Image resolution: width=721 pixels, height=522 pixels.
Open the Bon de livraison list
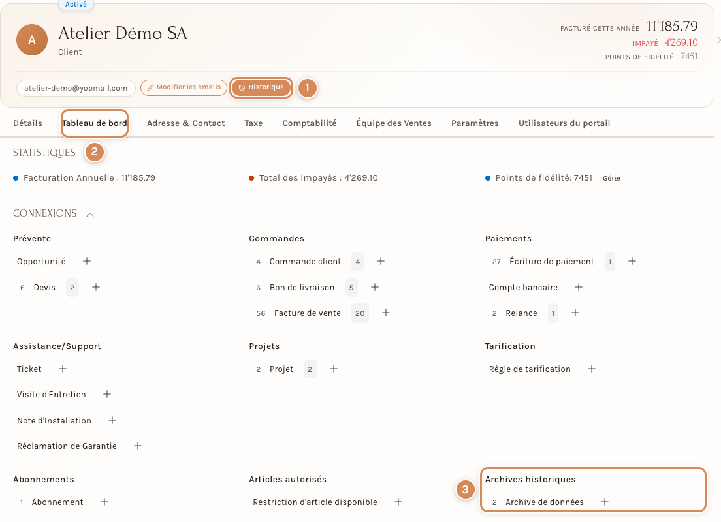(302, 288)
